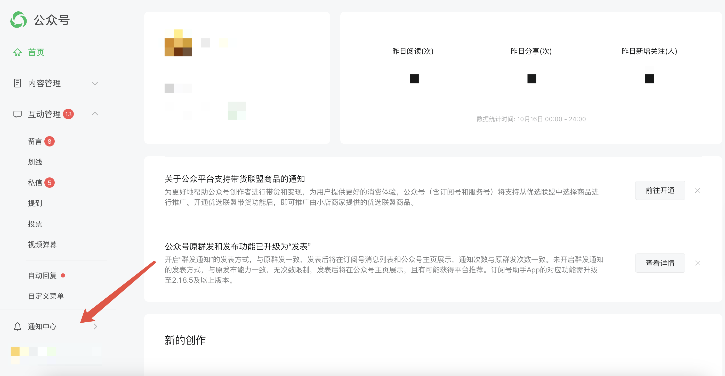Go to 自动回复 settings
This screenshot has width=725, height=376.
[x=42, y=276]
